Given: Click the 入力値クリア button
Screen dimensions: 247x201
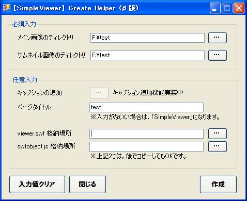Looking at the screenshot, I should click(x=37, y=185).
